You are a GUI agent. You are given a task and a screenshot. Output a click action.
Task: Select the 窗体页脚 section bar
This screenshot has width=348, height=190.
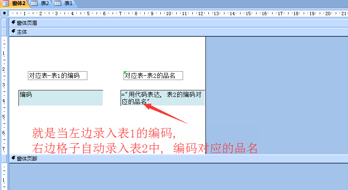(x=179, y=159)
